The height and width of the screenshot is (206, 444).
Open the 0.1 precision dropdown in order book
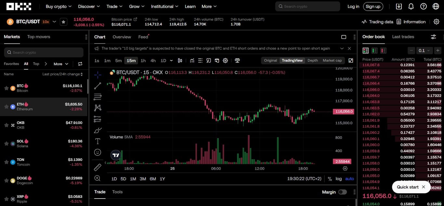coord(424,51)
